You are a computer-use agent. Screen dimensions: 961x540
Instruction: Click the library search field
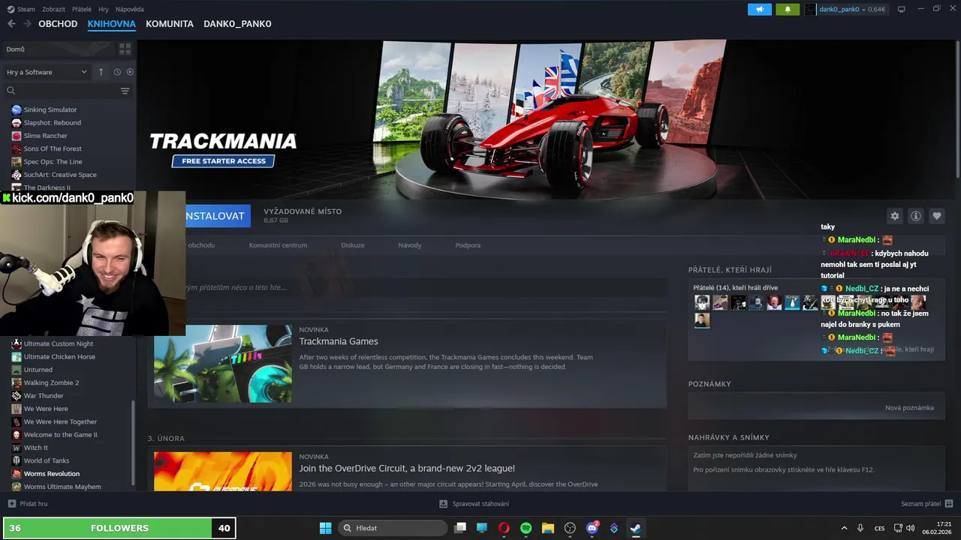click(62, 91)
